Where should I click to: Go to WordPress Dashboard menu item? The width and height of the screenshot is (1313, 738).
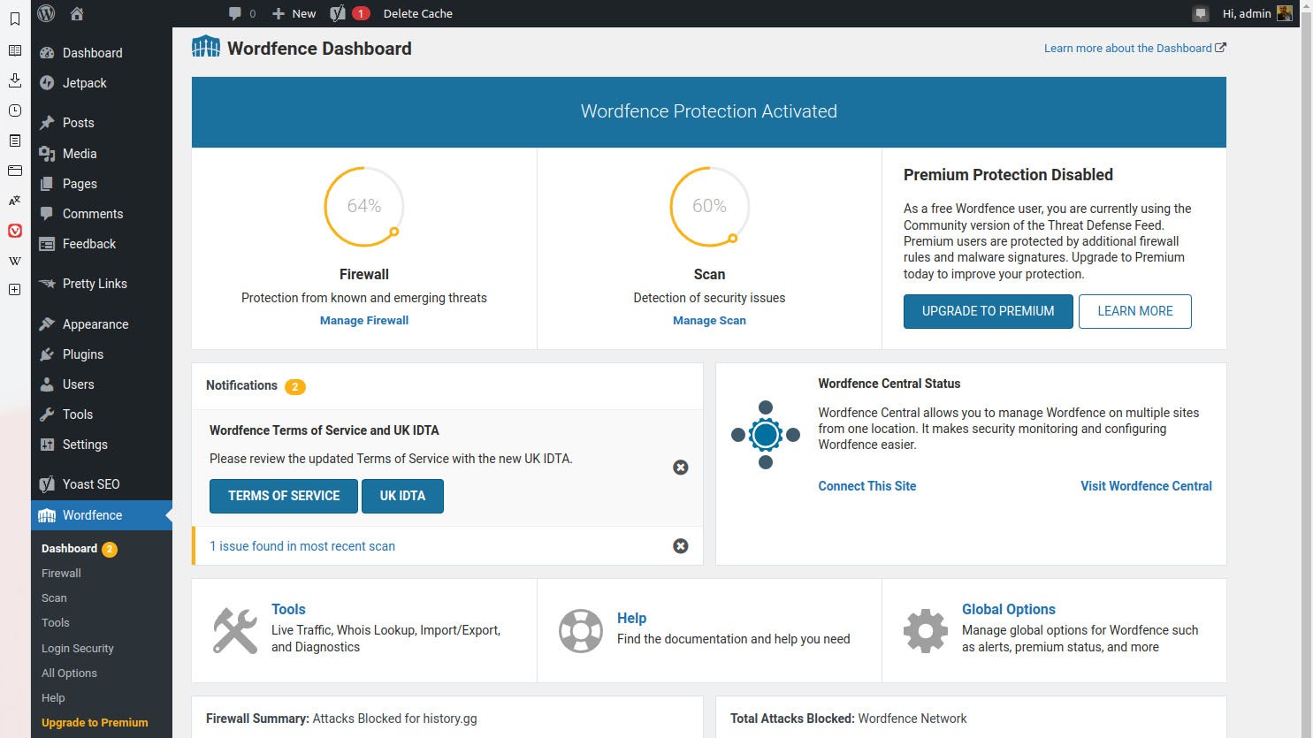[x=102, y=53]
